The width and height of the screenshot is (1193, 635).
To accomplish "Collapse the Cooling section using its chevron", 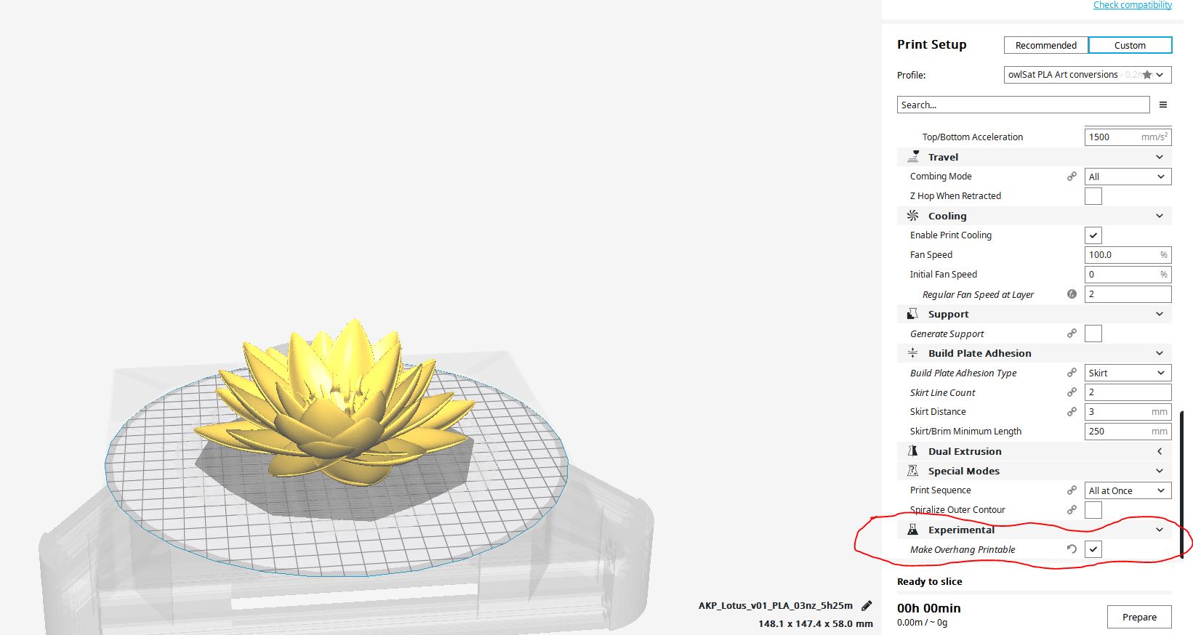I will pyautogui.click(x=1160, y=216).
